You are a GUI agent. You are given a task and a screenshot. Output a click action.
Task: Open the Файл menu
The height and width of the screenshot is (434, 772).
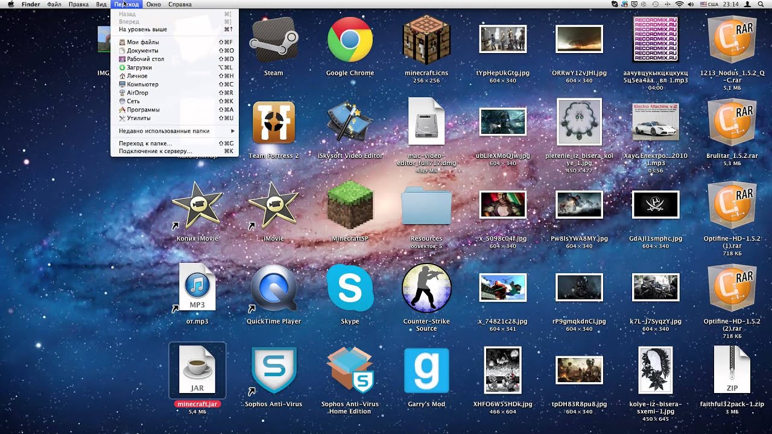[x=54, y=4]
